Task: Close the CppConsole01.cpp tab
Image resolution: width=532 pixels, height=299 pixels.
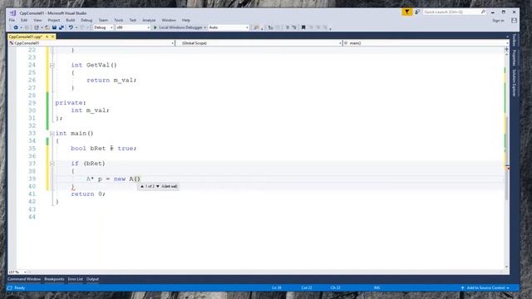Action: point(52,37)
